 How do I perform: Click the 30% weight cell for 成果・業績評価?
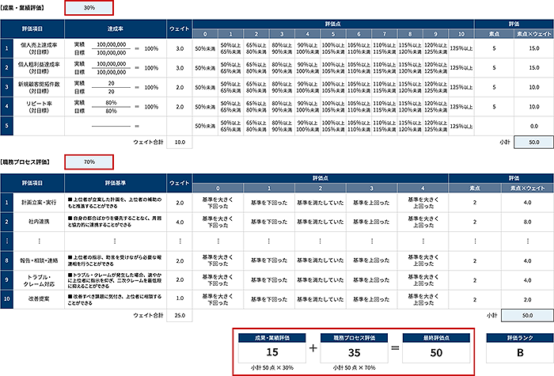pyautogui.click(x=89, y=8)
